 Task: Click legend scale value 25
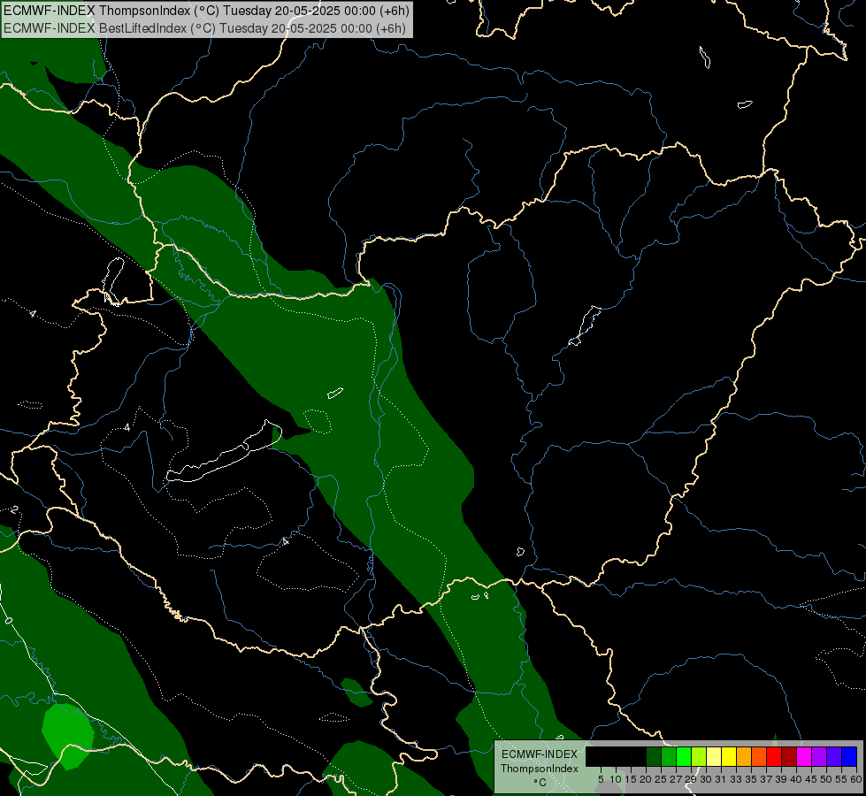(x=661, y=779)
